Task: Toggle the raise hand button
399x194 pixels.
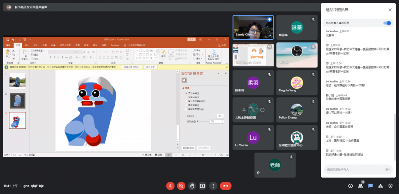Action: 192,186
